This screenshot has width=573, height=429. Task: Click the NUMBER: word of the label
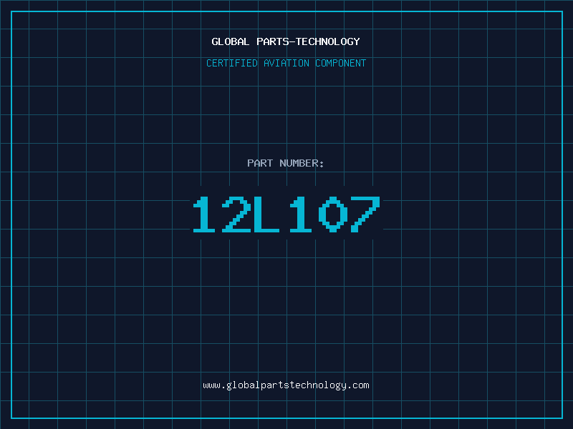[x=302, y=163]
